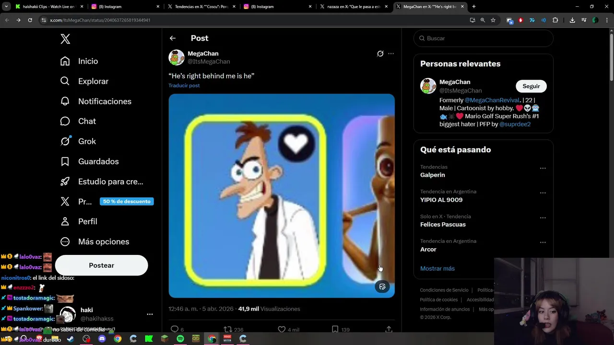This screenshot has height=345, width=614.
Task: Open the Chrome three-dot menu
Action: pos(607,20)
